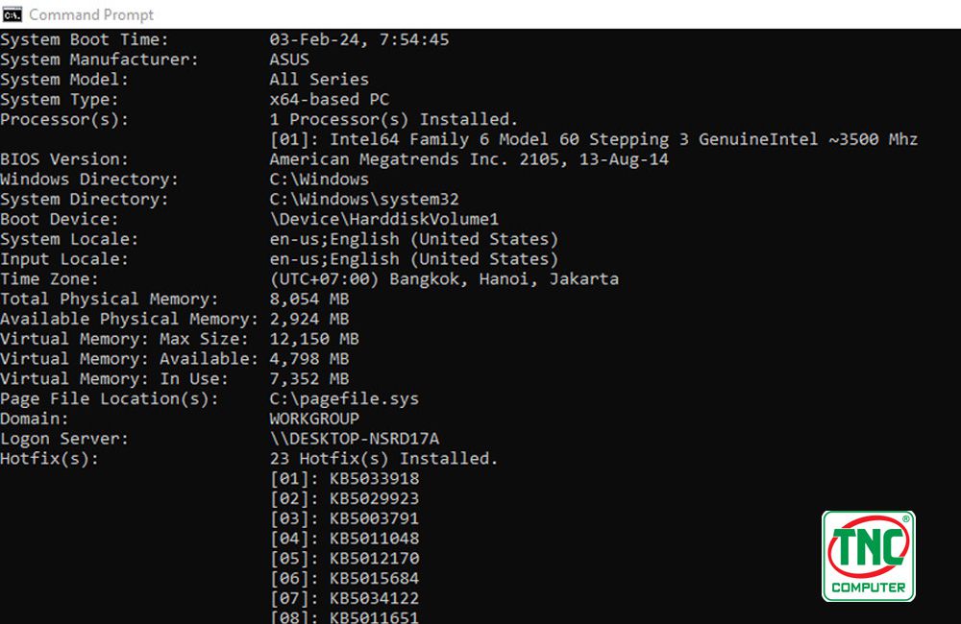Click the 23 Hotfix(s) Installed line
Image resolution: width=961 pixels, height=624 pixels.
point(383,459)
